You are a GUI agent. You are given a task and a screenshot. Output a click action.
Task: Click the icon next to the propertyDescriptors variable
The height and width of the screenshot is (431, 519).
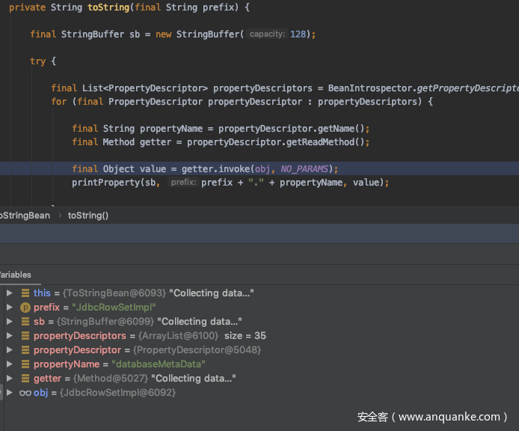tap(25, 336)
